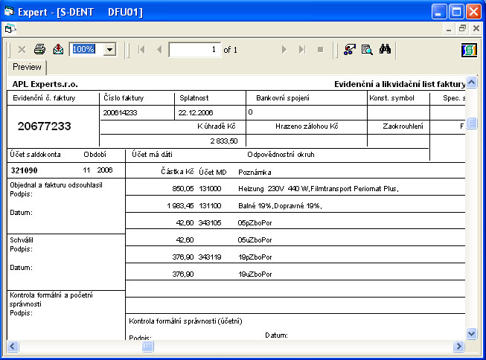Toggle the group tree icon
486x360 pixels.
pos(349,49)
